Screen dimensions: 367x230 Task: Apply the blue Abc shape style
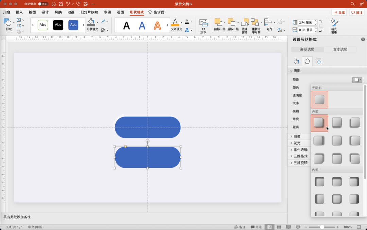[x=73, y=25]
